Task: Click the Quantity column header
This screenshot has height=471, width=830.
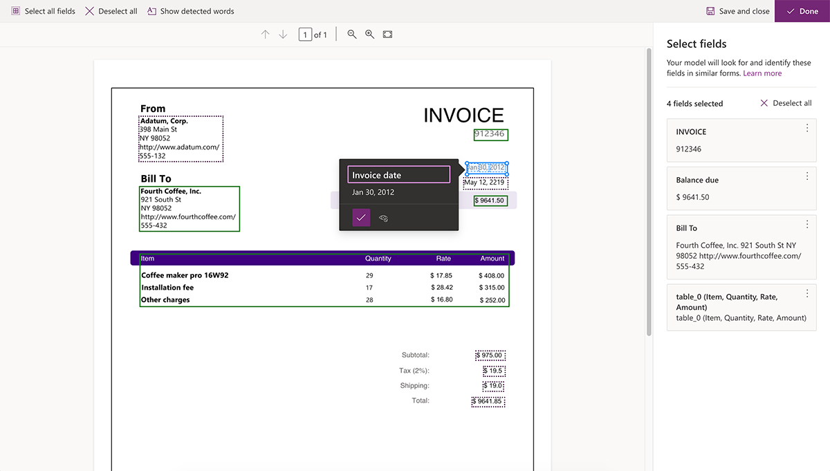Action: [378, 259]
